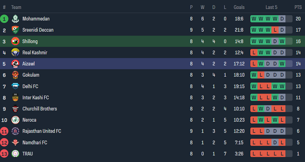Click the Gokulam team logo
The width and height of the screenshot is (305, 162).
(15, 75)
